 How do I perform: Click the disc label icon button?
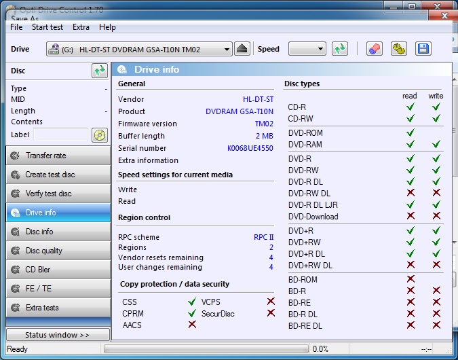click(x=100, y=135)
